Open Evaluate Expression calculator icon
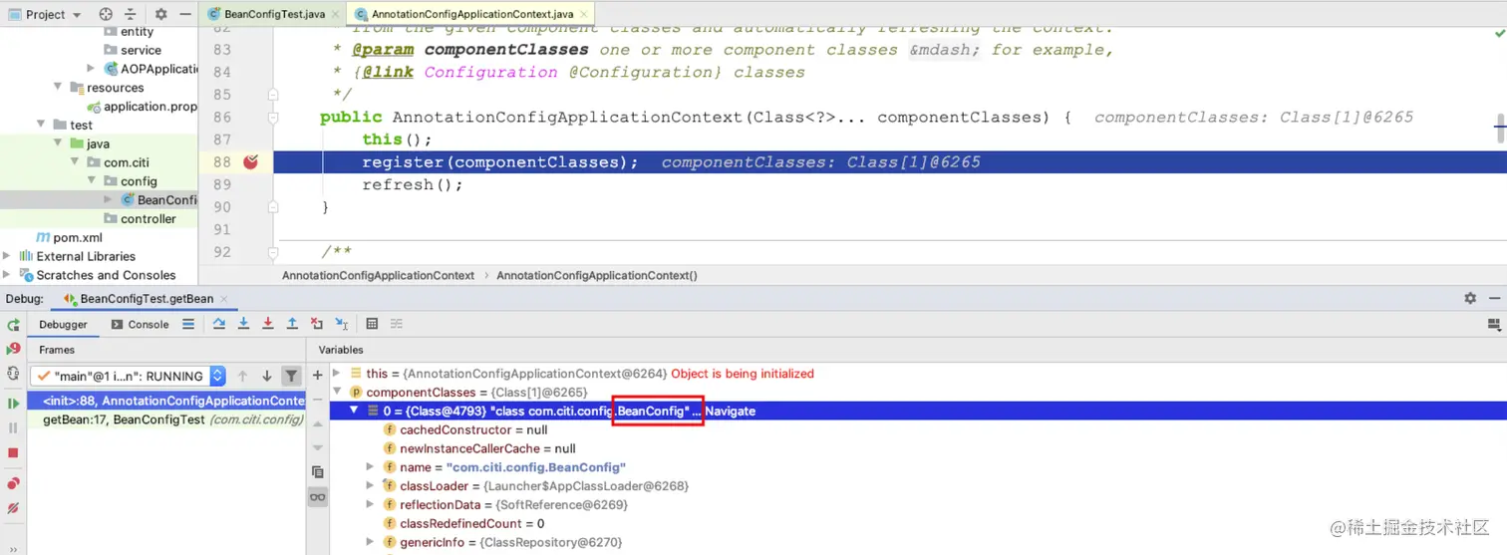Viewport: 1507px width, 555px height. point(372,324)
